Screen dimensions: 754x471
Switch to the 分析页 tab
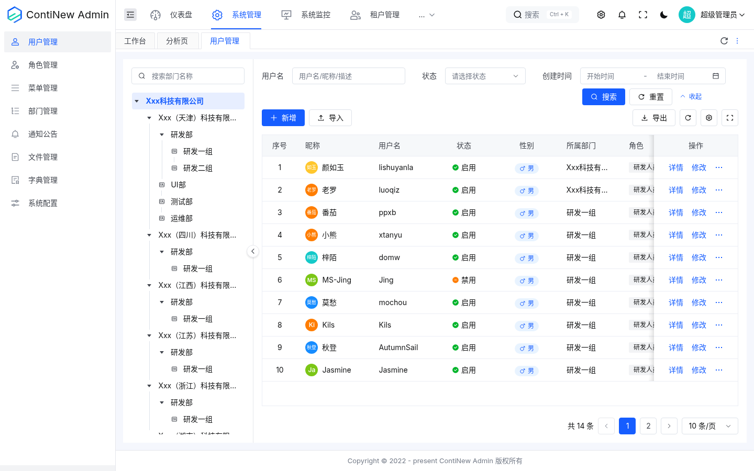coord(177,41)
